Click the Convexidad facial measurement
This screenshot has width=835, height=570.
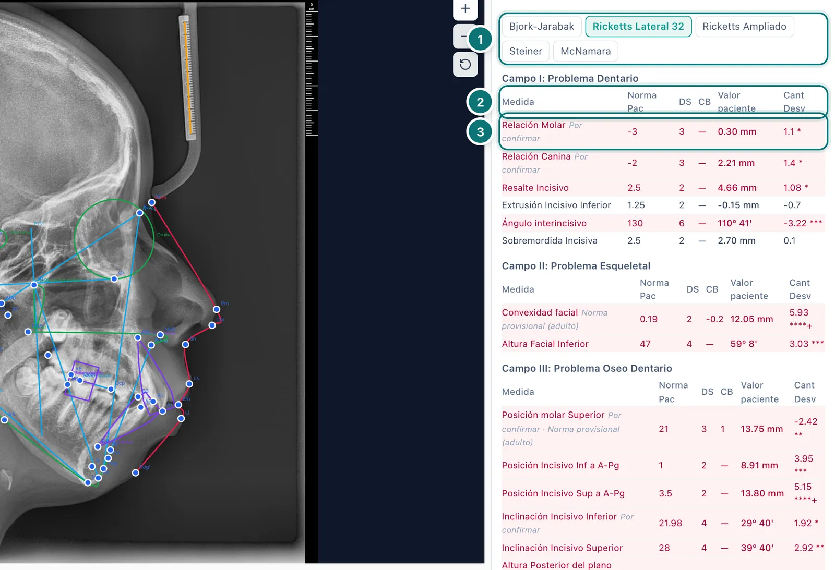663,319
